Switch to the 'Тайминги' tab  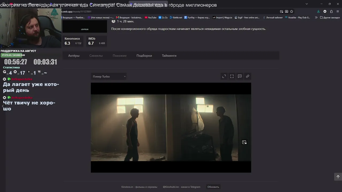tap(169, 56)
